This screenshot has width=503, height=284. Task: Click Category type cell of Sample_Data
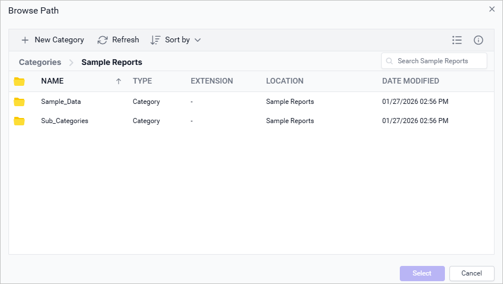coord(146,102)
